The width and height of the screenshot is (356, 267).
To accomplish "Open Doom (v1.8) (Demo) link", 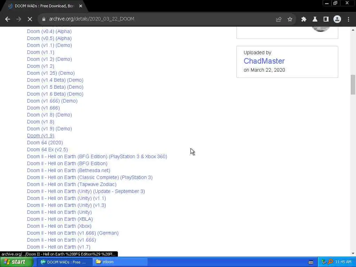I will pos(49,115).
